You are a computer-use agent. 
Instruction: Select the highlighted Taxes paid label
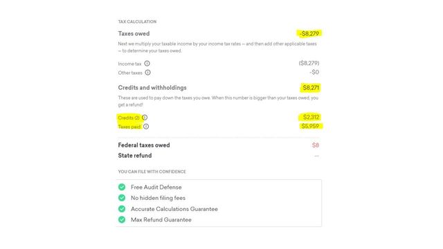(x=129, y=127)
